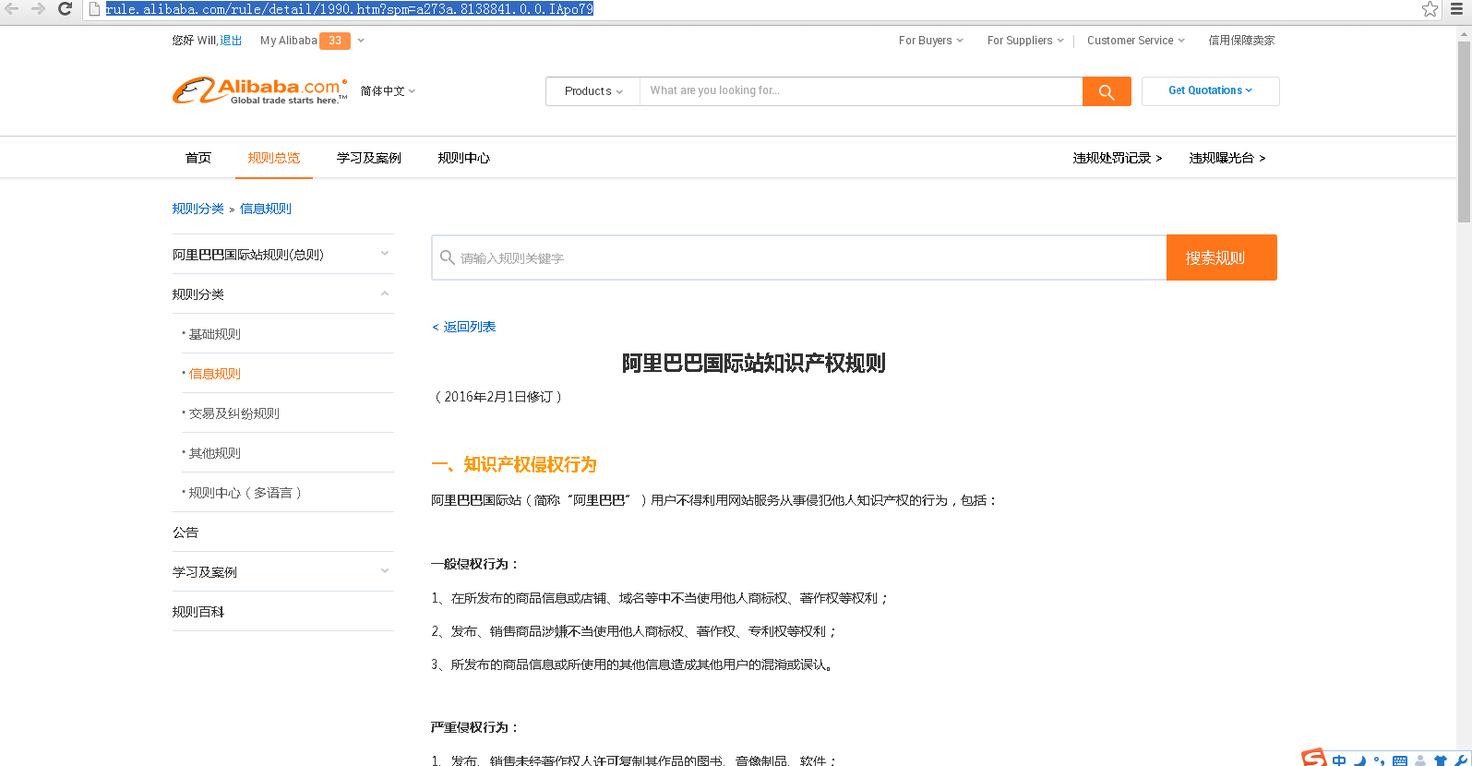Click the Sogou user account icon

[x=1420, y=760]
